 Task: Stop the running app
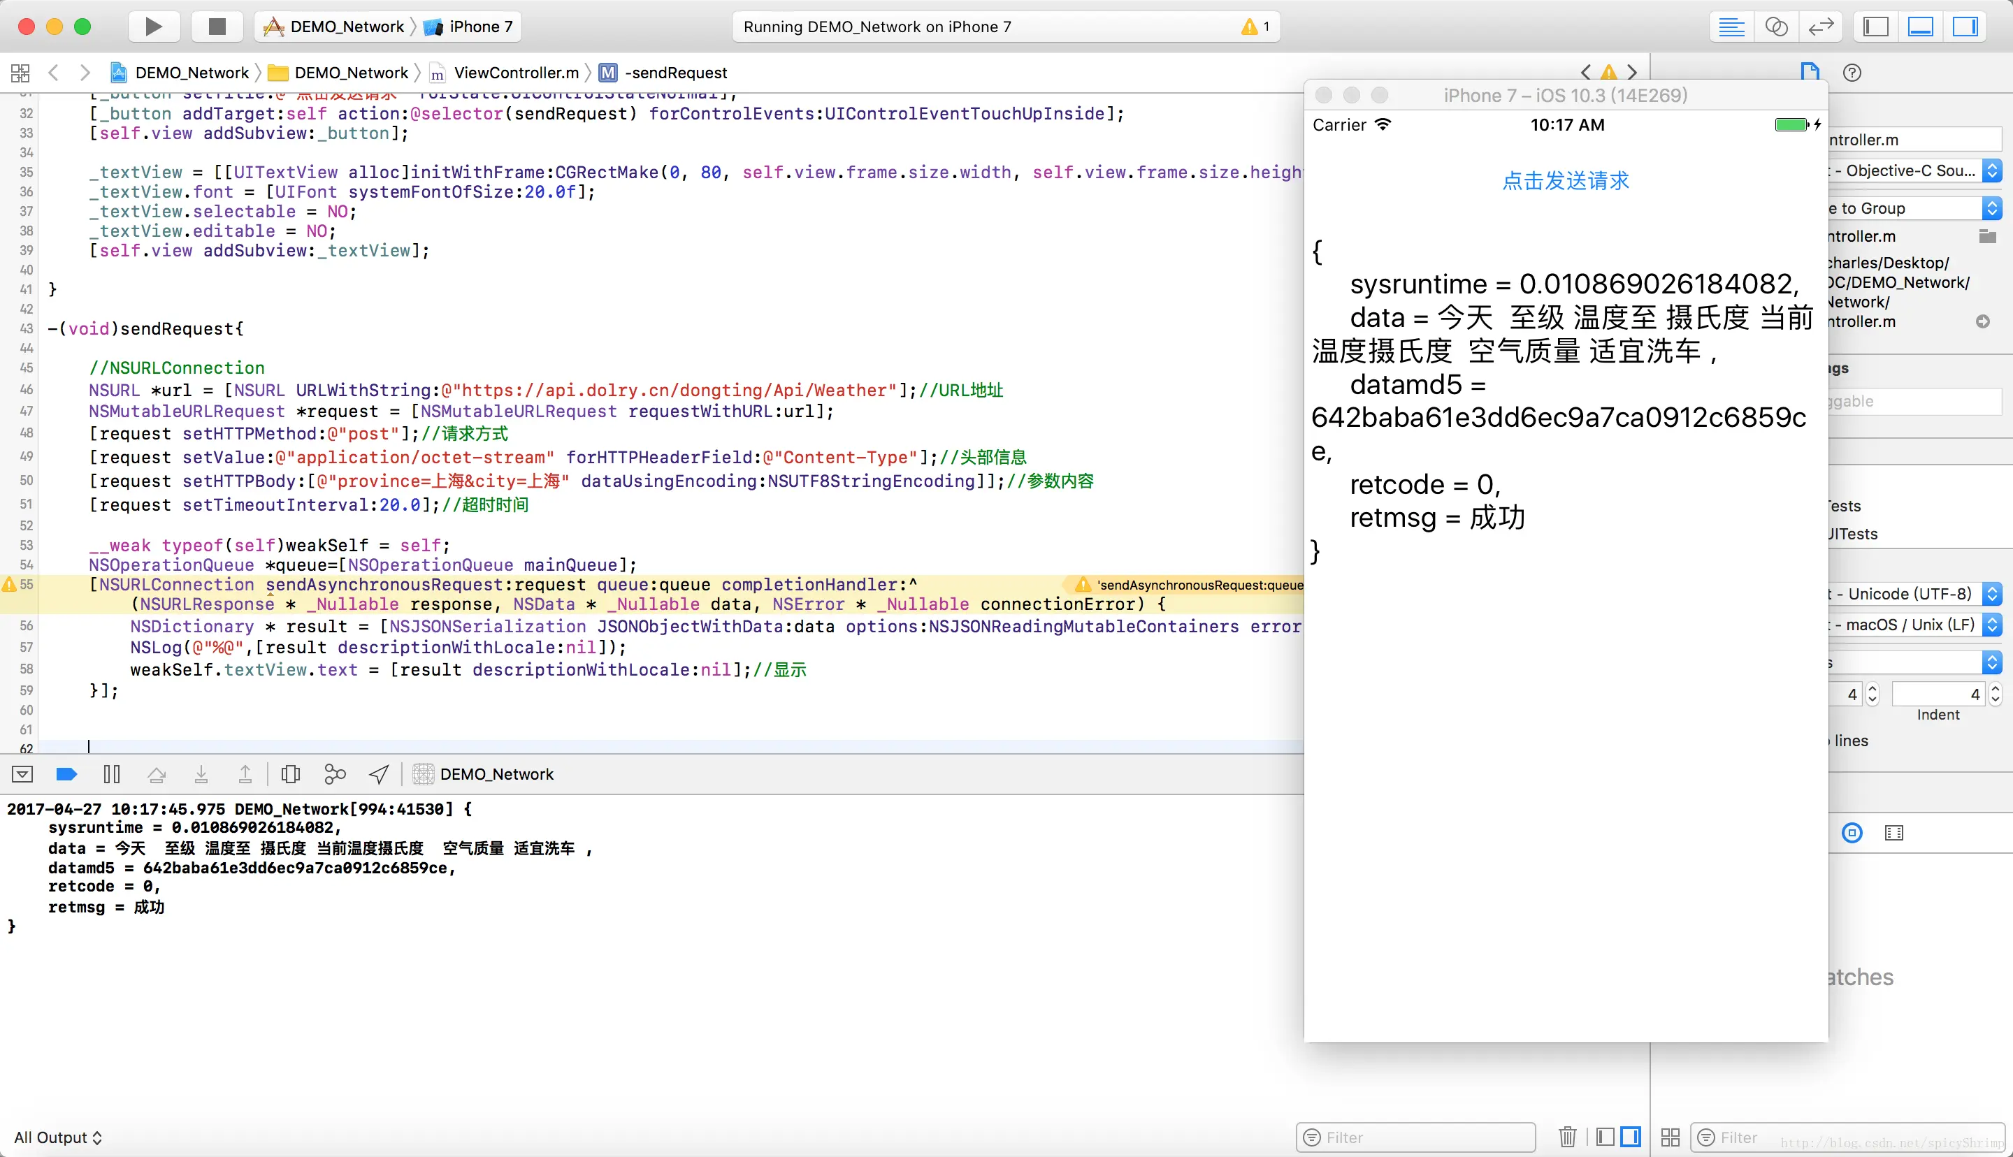[217, 27]
